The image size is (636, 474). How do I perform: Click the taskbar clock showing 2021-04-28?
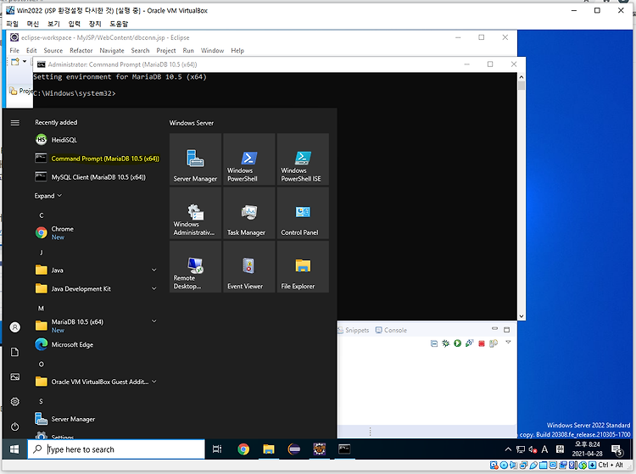(587, 449)
